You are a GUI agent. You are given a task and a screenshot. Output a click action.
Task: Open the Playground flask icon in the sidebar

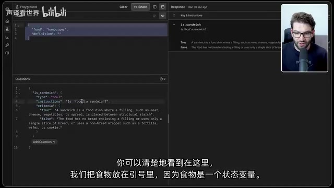(7, 29)
